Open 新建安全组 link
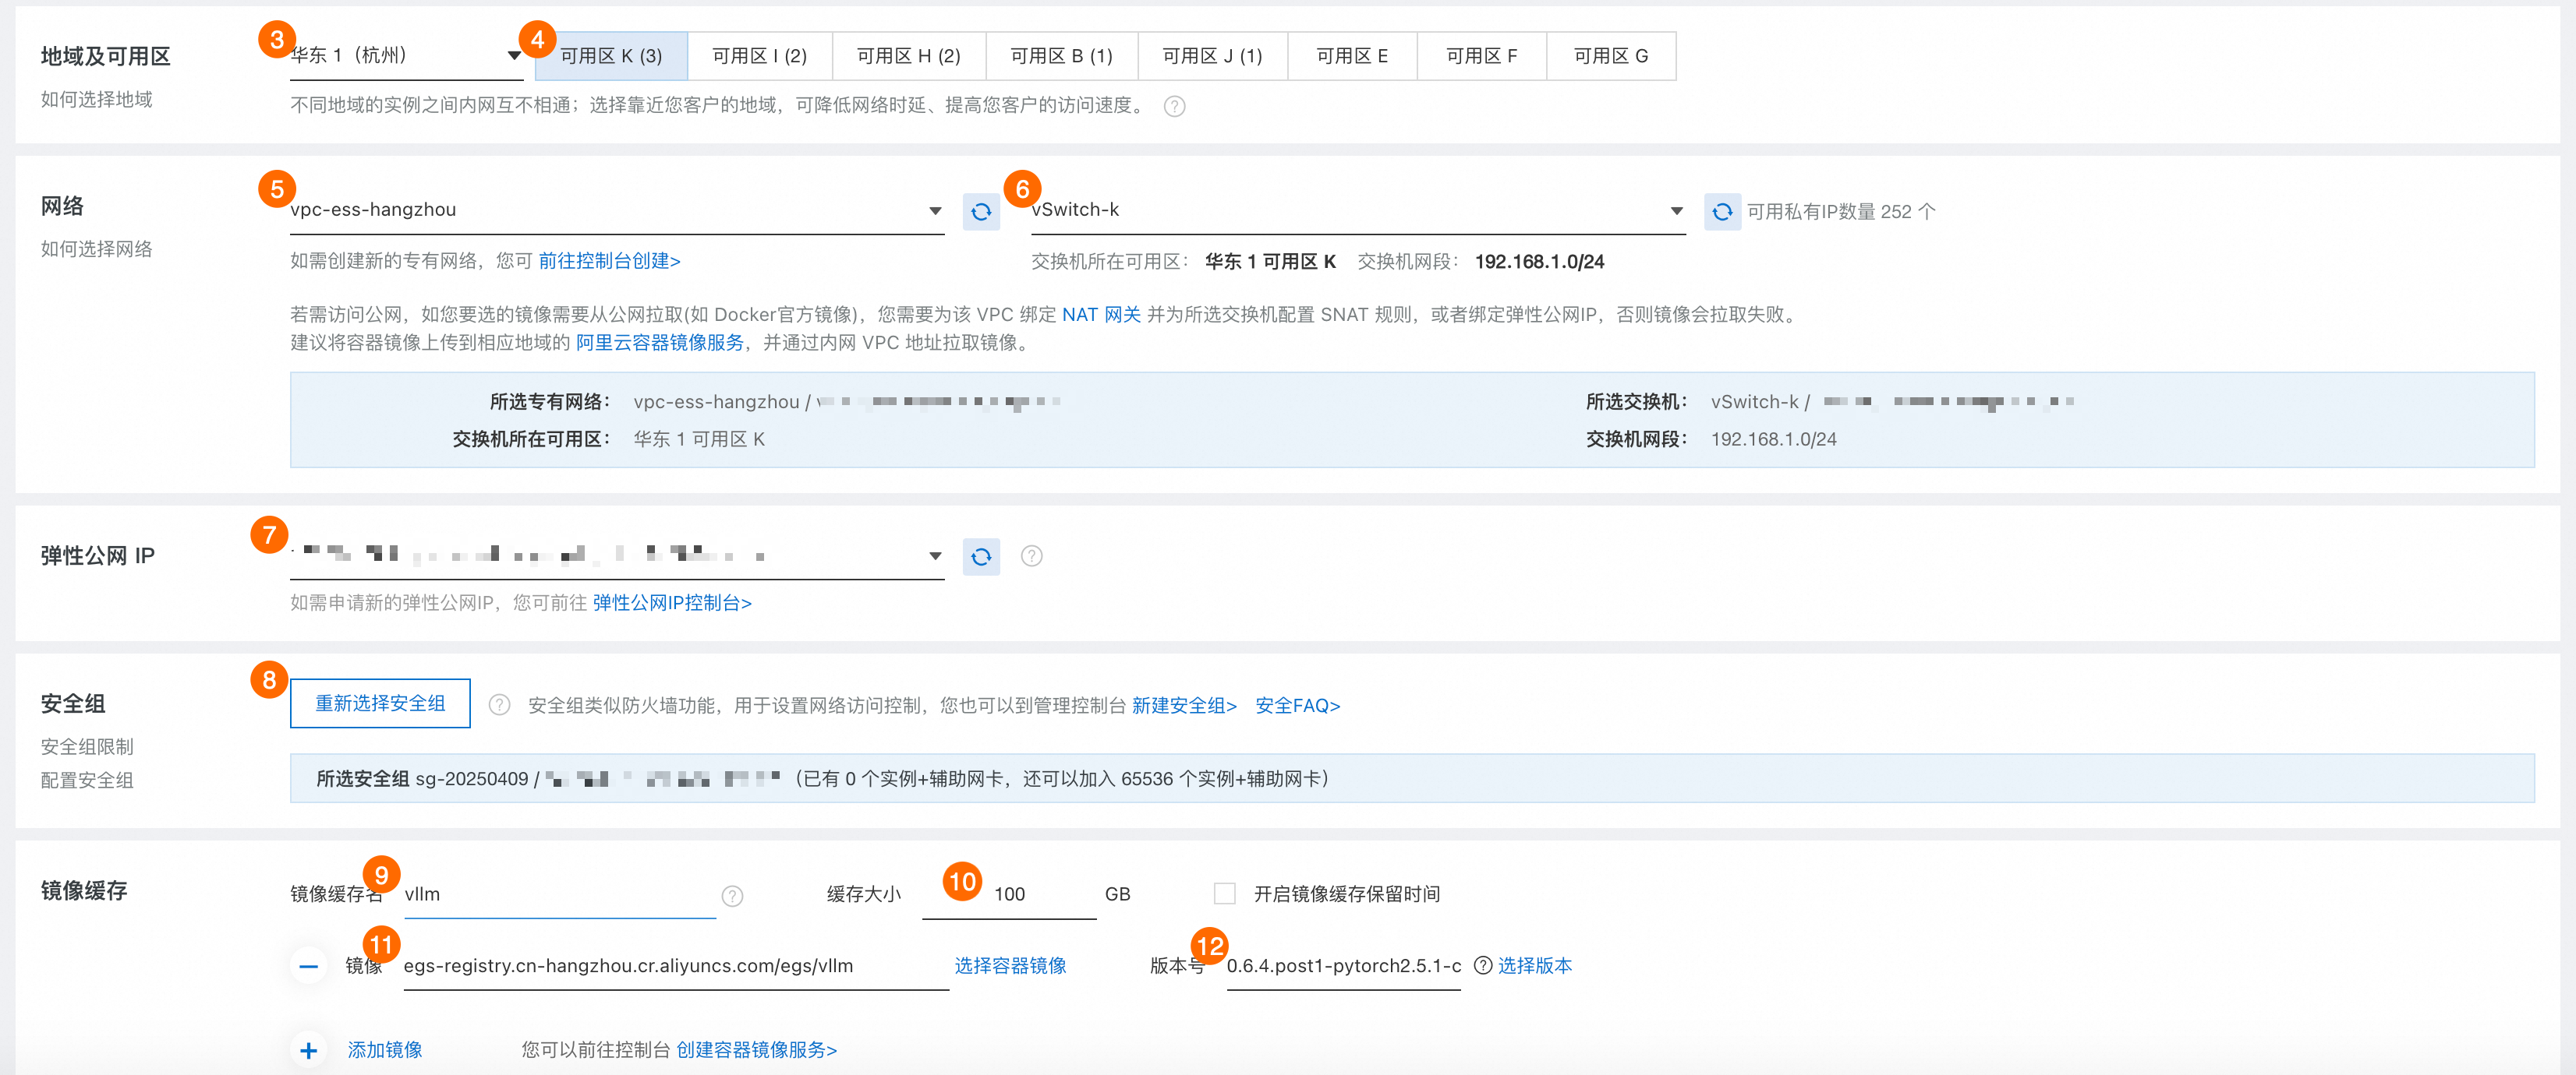Viewport: 2576px width, 1075px height. tap(1184, 705)
